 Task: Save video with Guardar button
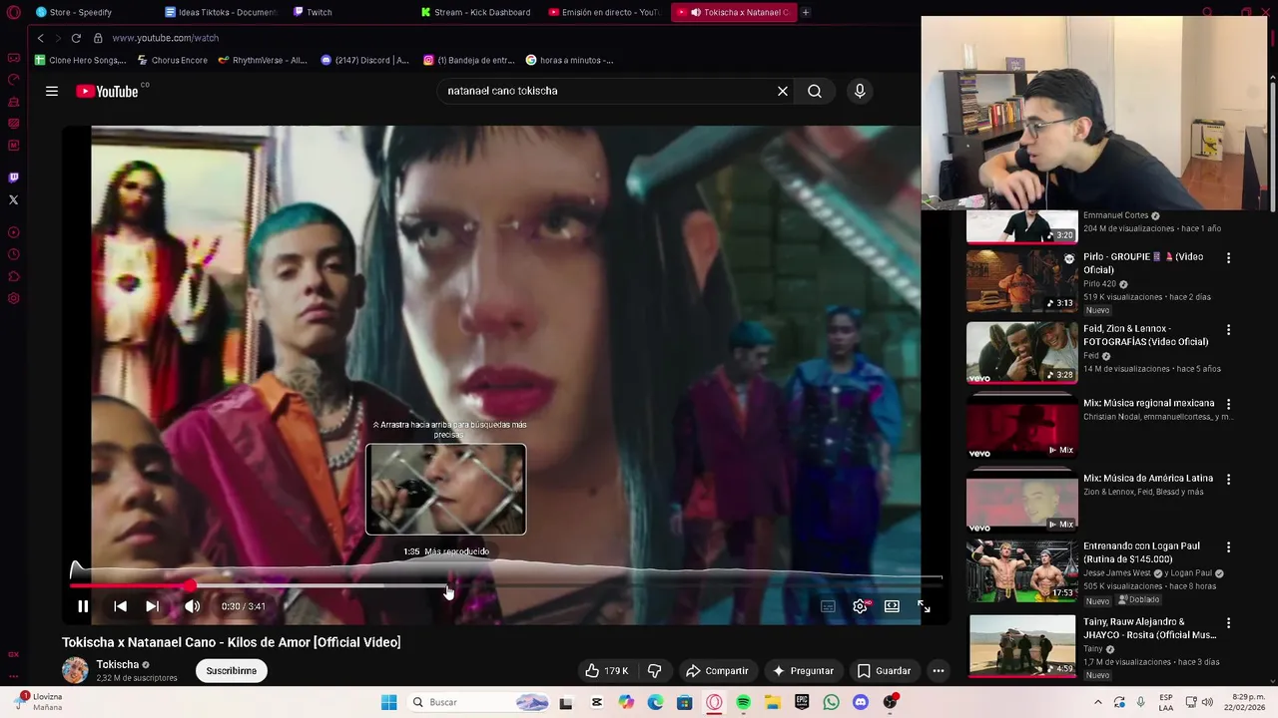[884, 671]
